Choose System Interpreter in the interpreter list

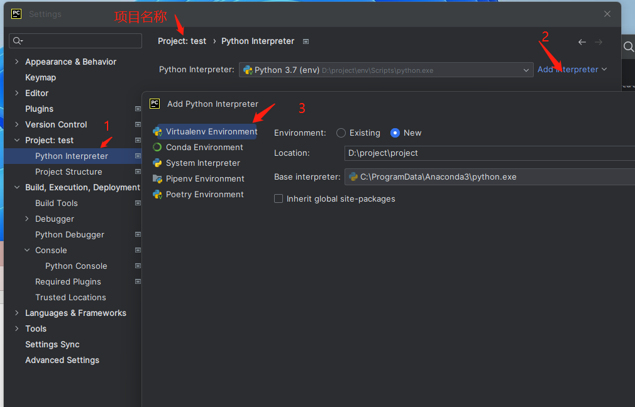coord(203,163)
